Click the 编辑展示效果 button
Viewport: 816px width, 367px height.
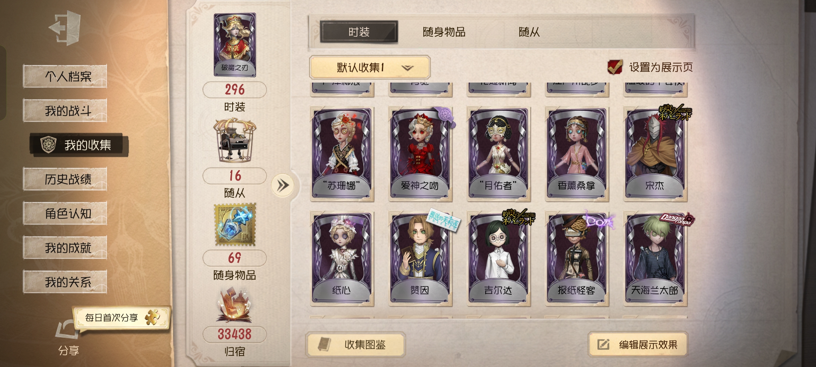coord(638,345)
